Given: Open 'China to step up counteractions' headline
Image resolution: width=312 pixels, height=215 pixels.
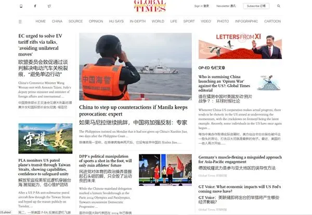Looking at the screenshot, I should click(133, 110).
